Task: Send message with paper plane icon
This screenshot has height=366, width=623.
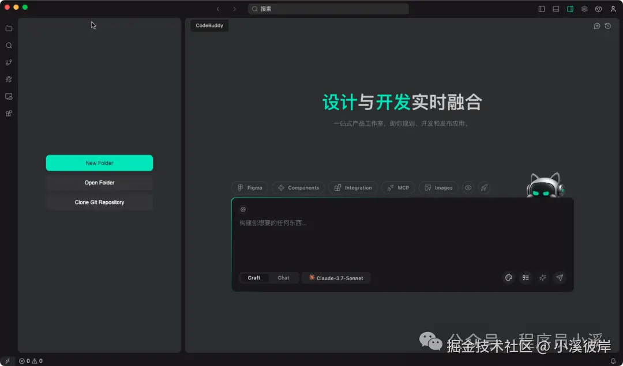Action: [x=560, y=277]
